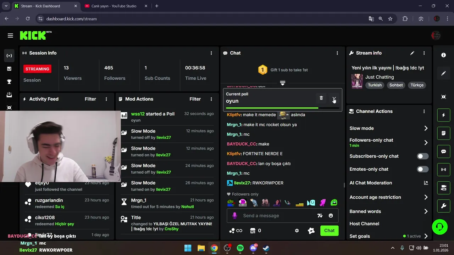This screenshot has width=454, height=255.
Task: Click the star-shaped icon next to Chat button
Action: [x=311, y=231]
